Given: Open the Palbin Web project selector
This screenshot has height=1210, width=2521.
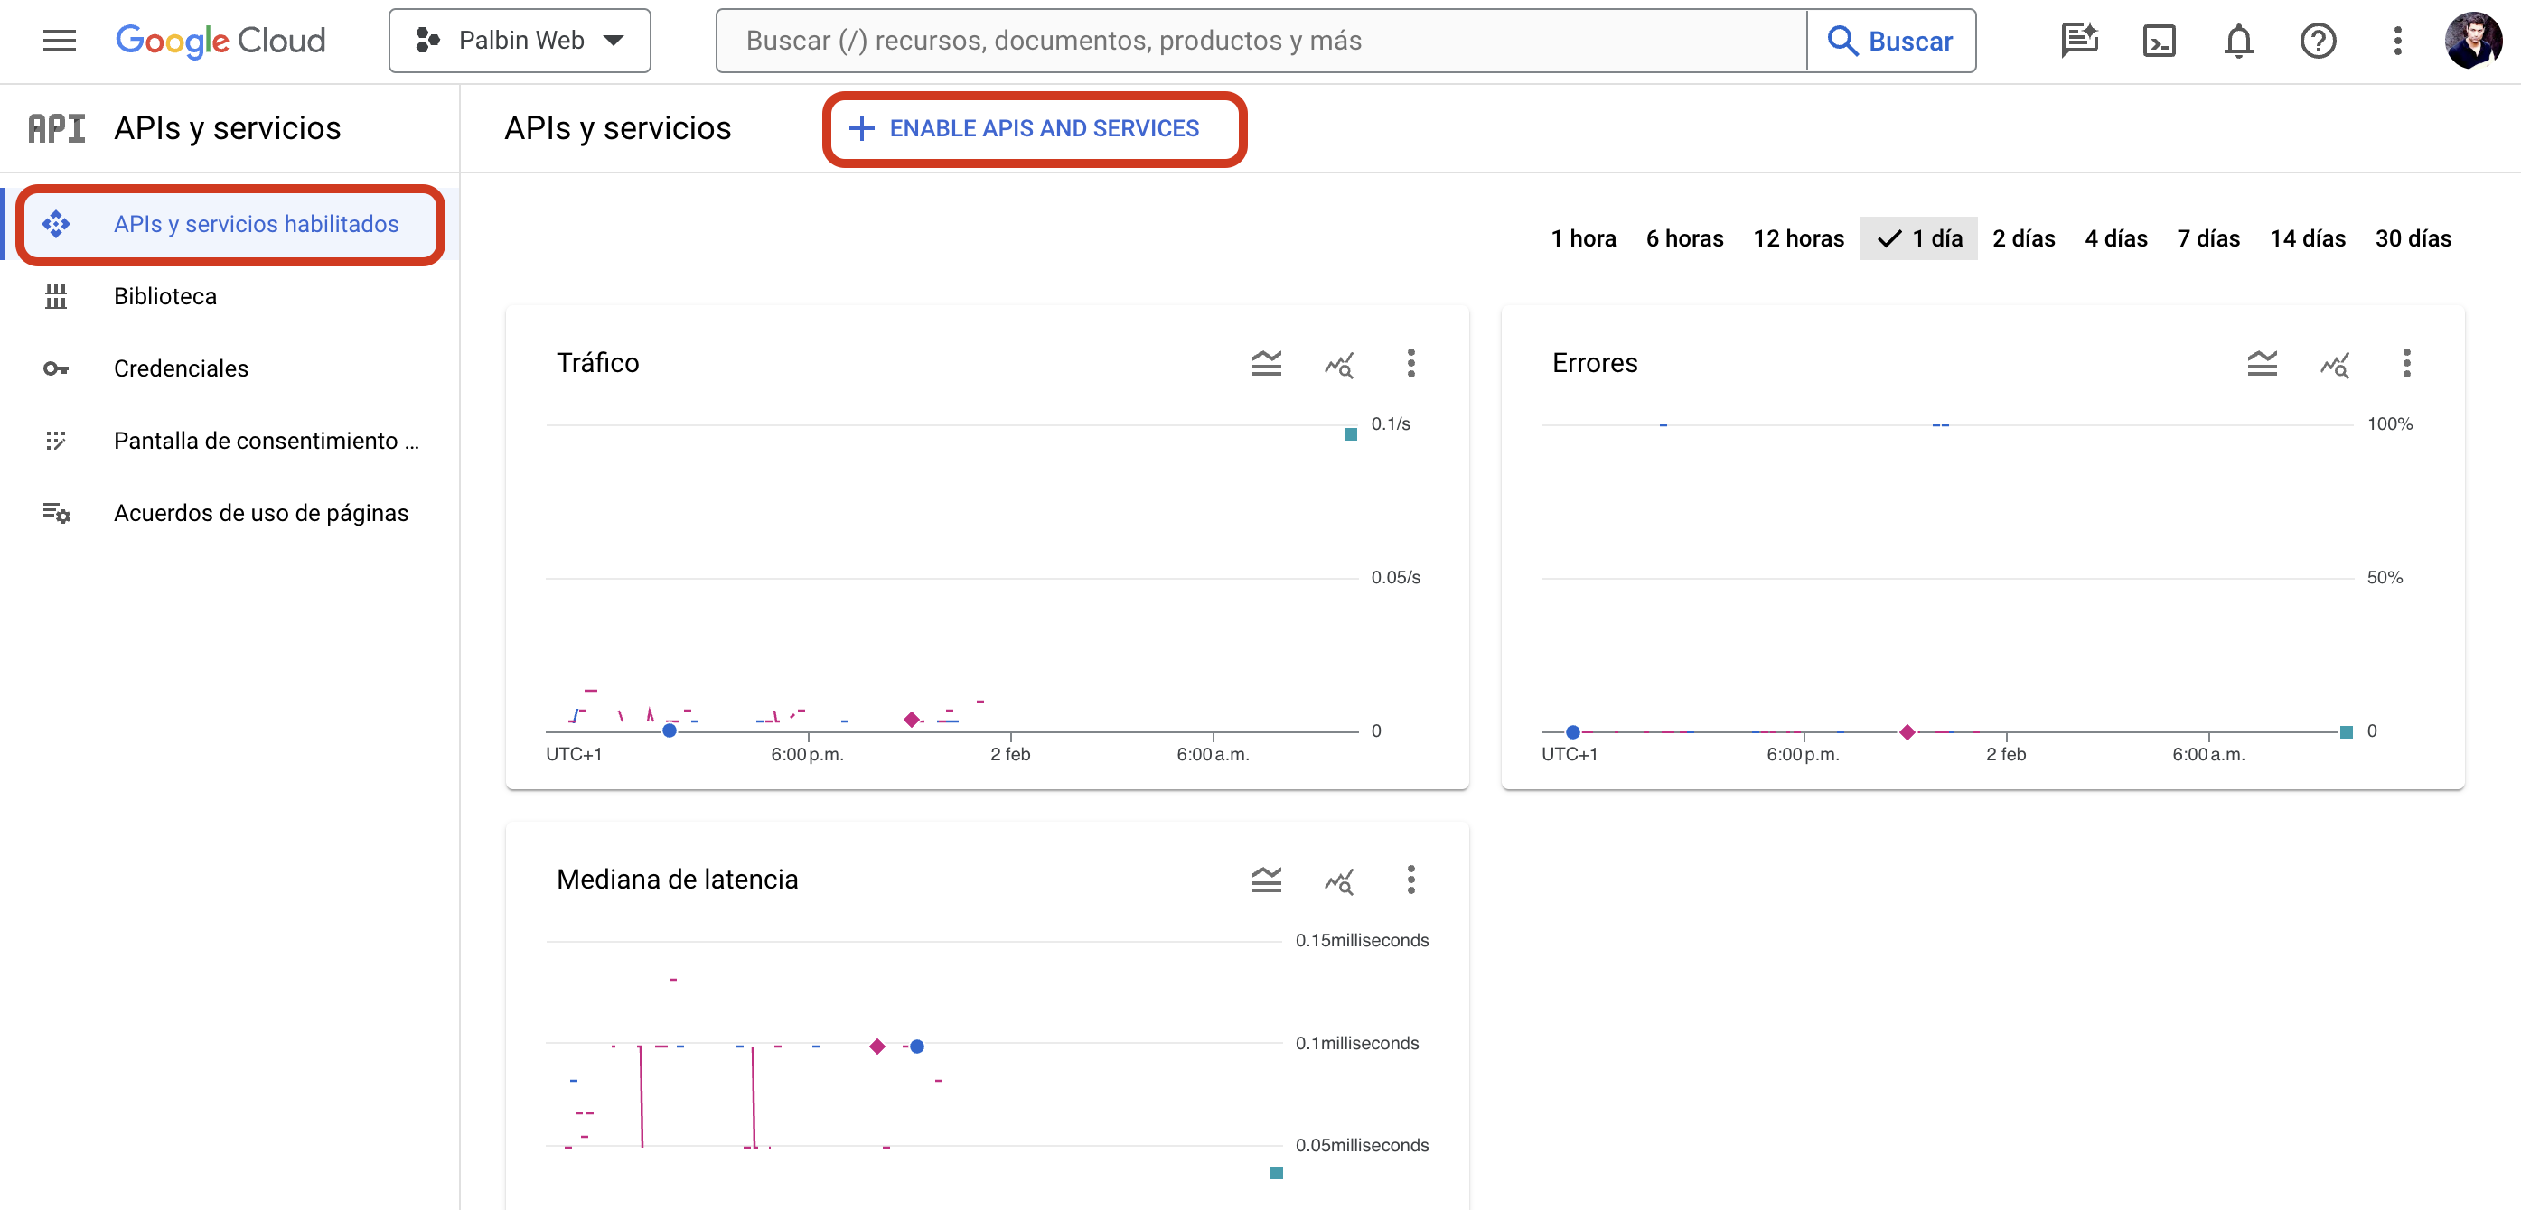Looking at the screenshot, I should coord(520,40).
